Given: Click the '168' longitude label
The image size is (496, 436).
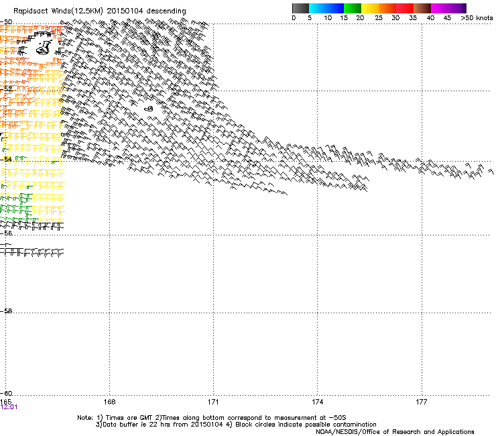Looking at the screenshot, I should [x=109, y=402].
